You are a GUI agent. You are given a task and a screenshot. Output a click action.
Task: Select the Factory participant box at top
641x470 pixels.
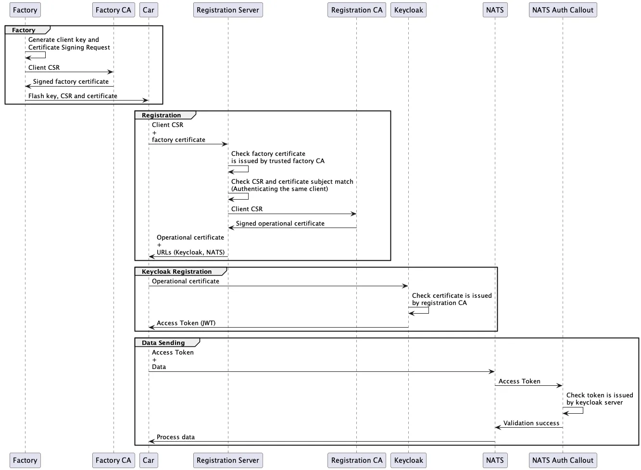pos(25,10)
